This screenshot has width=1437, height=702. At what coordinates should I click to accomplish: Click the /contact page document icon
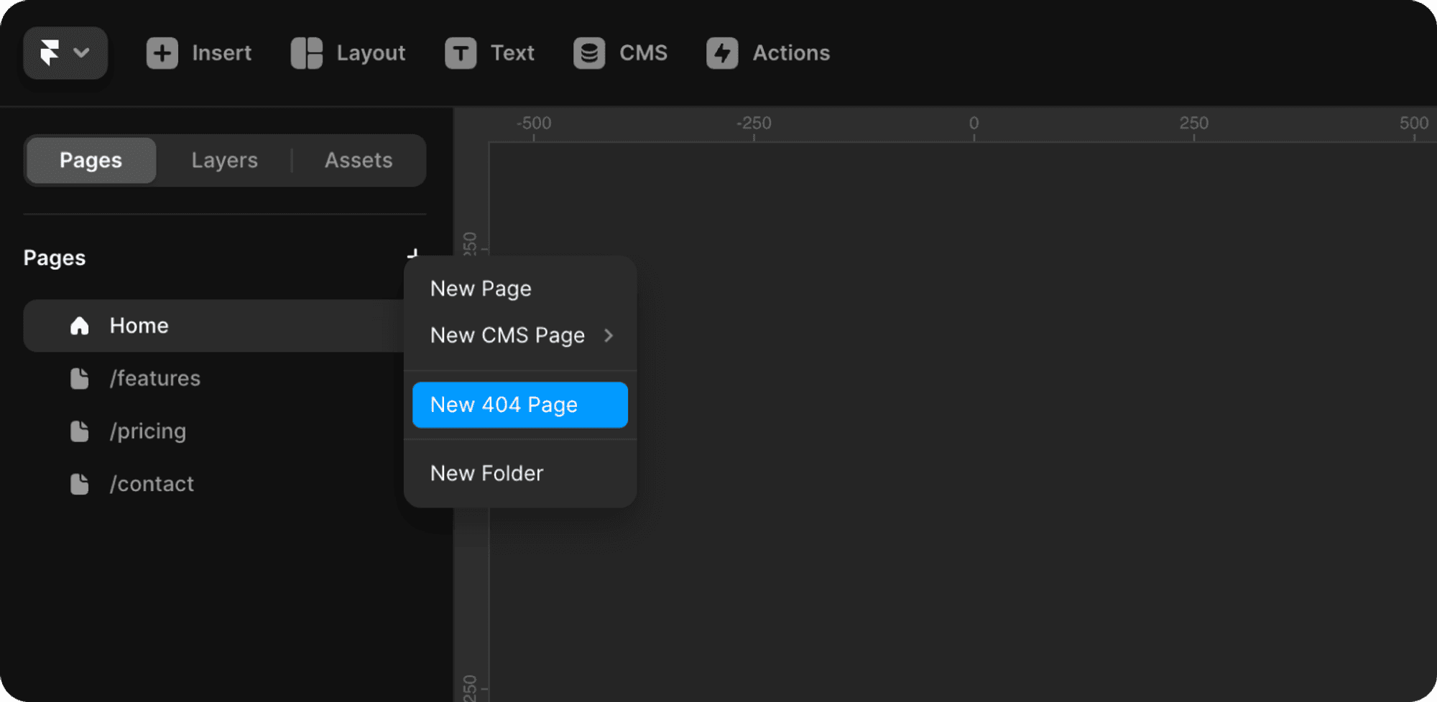[x=80, y=485]
